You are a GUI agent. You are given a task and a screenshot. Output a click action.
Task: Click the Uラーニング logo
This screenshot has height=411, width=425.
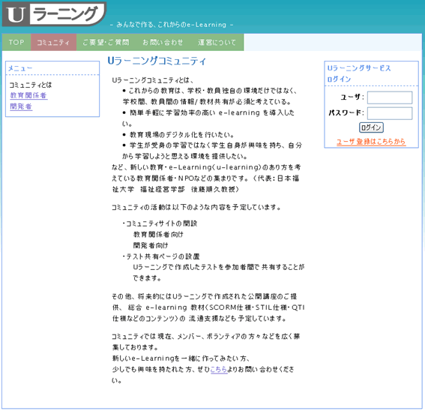pyautogui.click(x=54, y=14)
